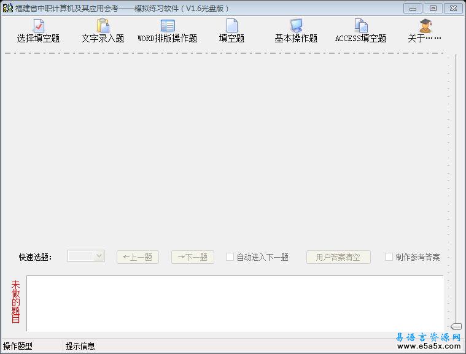Click the 用户答案清空 button
Viewport: 466px width, 354px height.
tap(338, 257)
